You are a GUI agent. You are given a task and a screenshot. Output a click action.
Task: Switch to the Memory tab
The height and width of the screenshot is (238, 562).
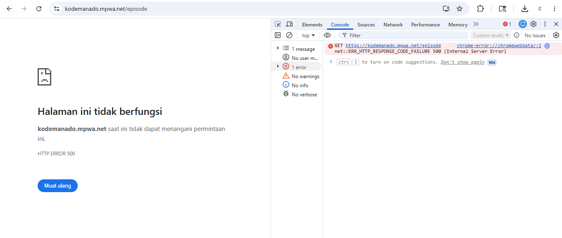pos(458,25)
